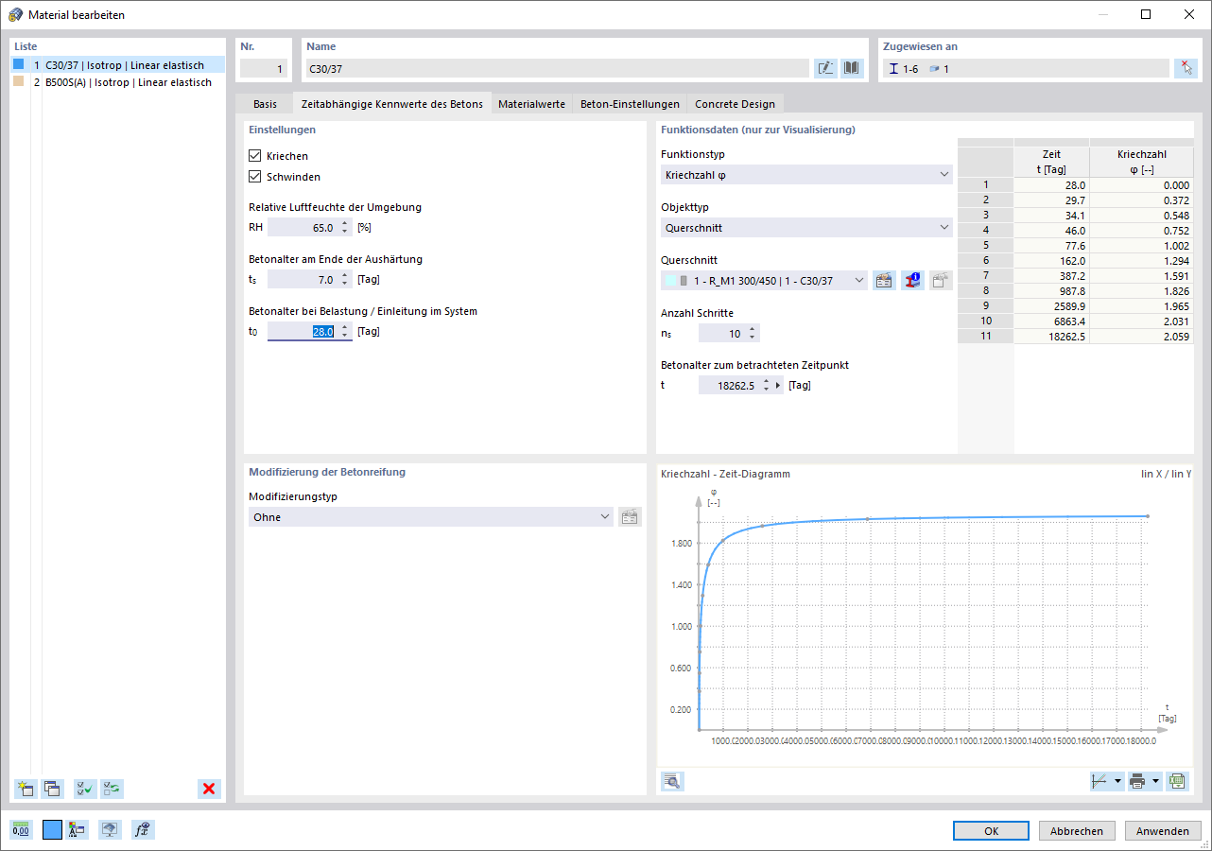
Task: Open the Funktionstyp dropdown showing Kriechzahl φ
Action: coord(806,175)
